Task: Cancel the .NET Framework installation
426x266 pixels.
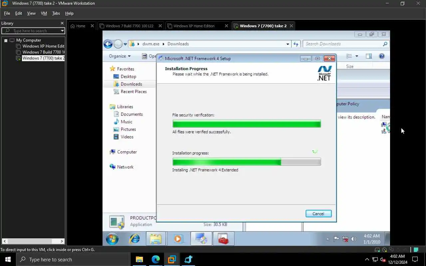Action: point(319,214)
